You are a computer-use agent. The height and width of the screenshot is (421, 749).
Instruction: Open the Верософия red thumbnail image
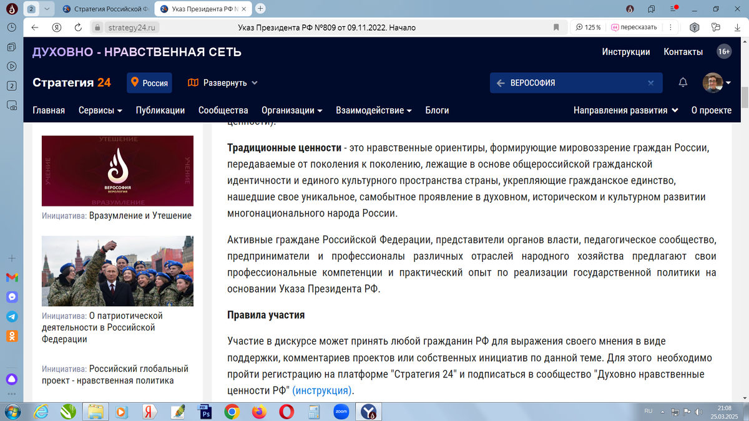pyautogui.click(x=117, y=171)
